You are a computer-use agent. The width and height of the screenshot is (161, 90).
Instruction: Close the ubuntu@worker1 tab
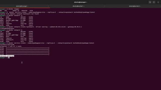tap(105, 6)
